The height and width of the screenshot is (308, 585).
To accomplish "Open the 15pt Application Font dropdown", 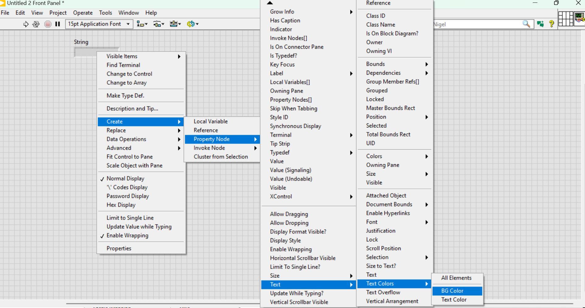I will (x=99, y=24).
